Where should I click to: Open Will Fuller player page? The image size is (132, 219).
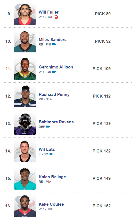pos(49,12)
